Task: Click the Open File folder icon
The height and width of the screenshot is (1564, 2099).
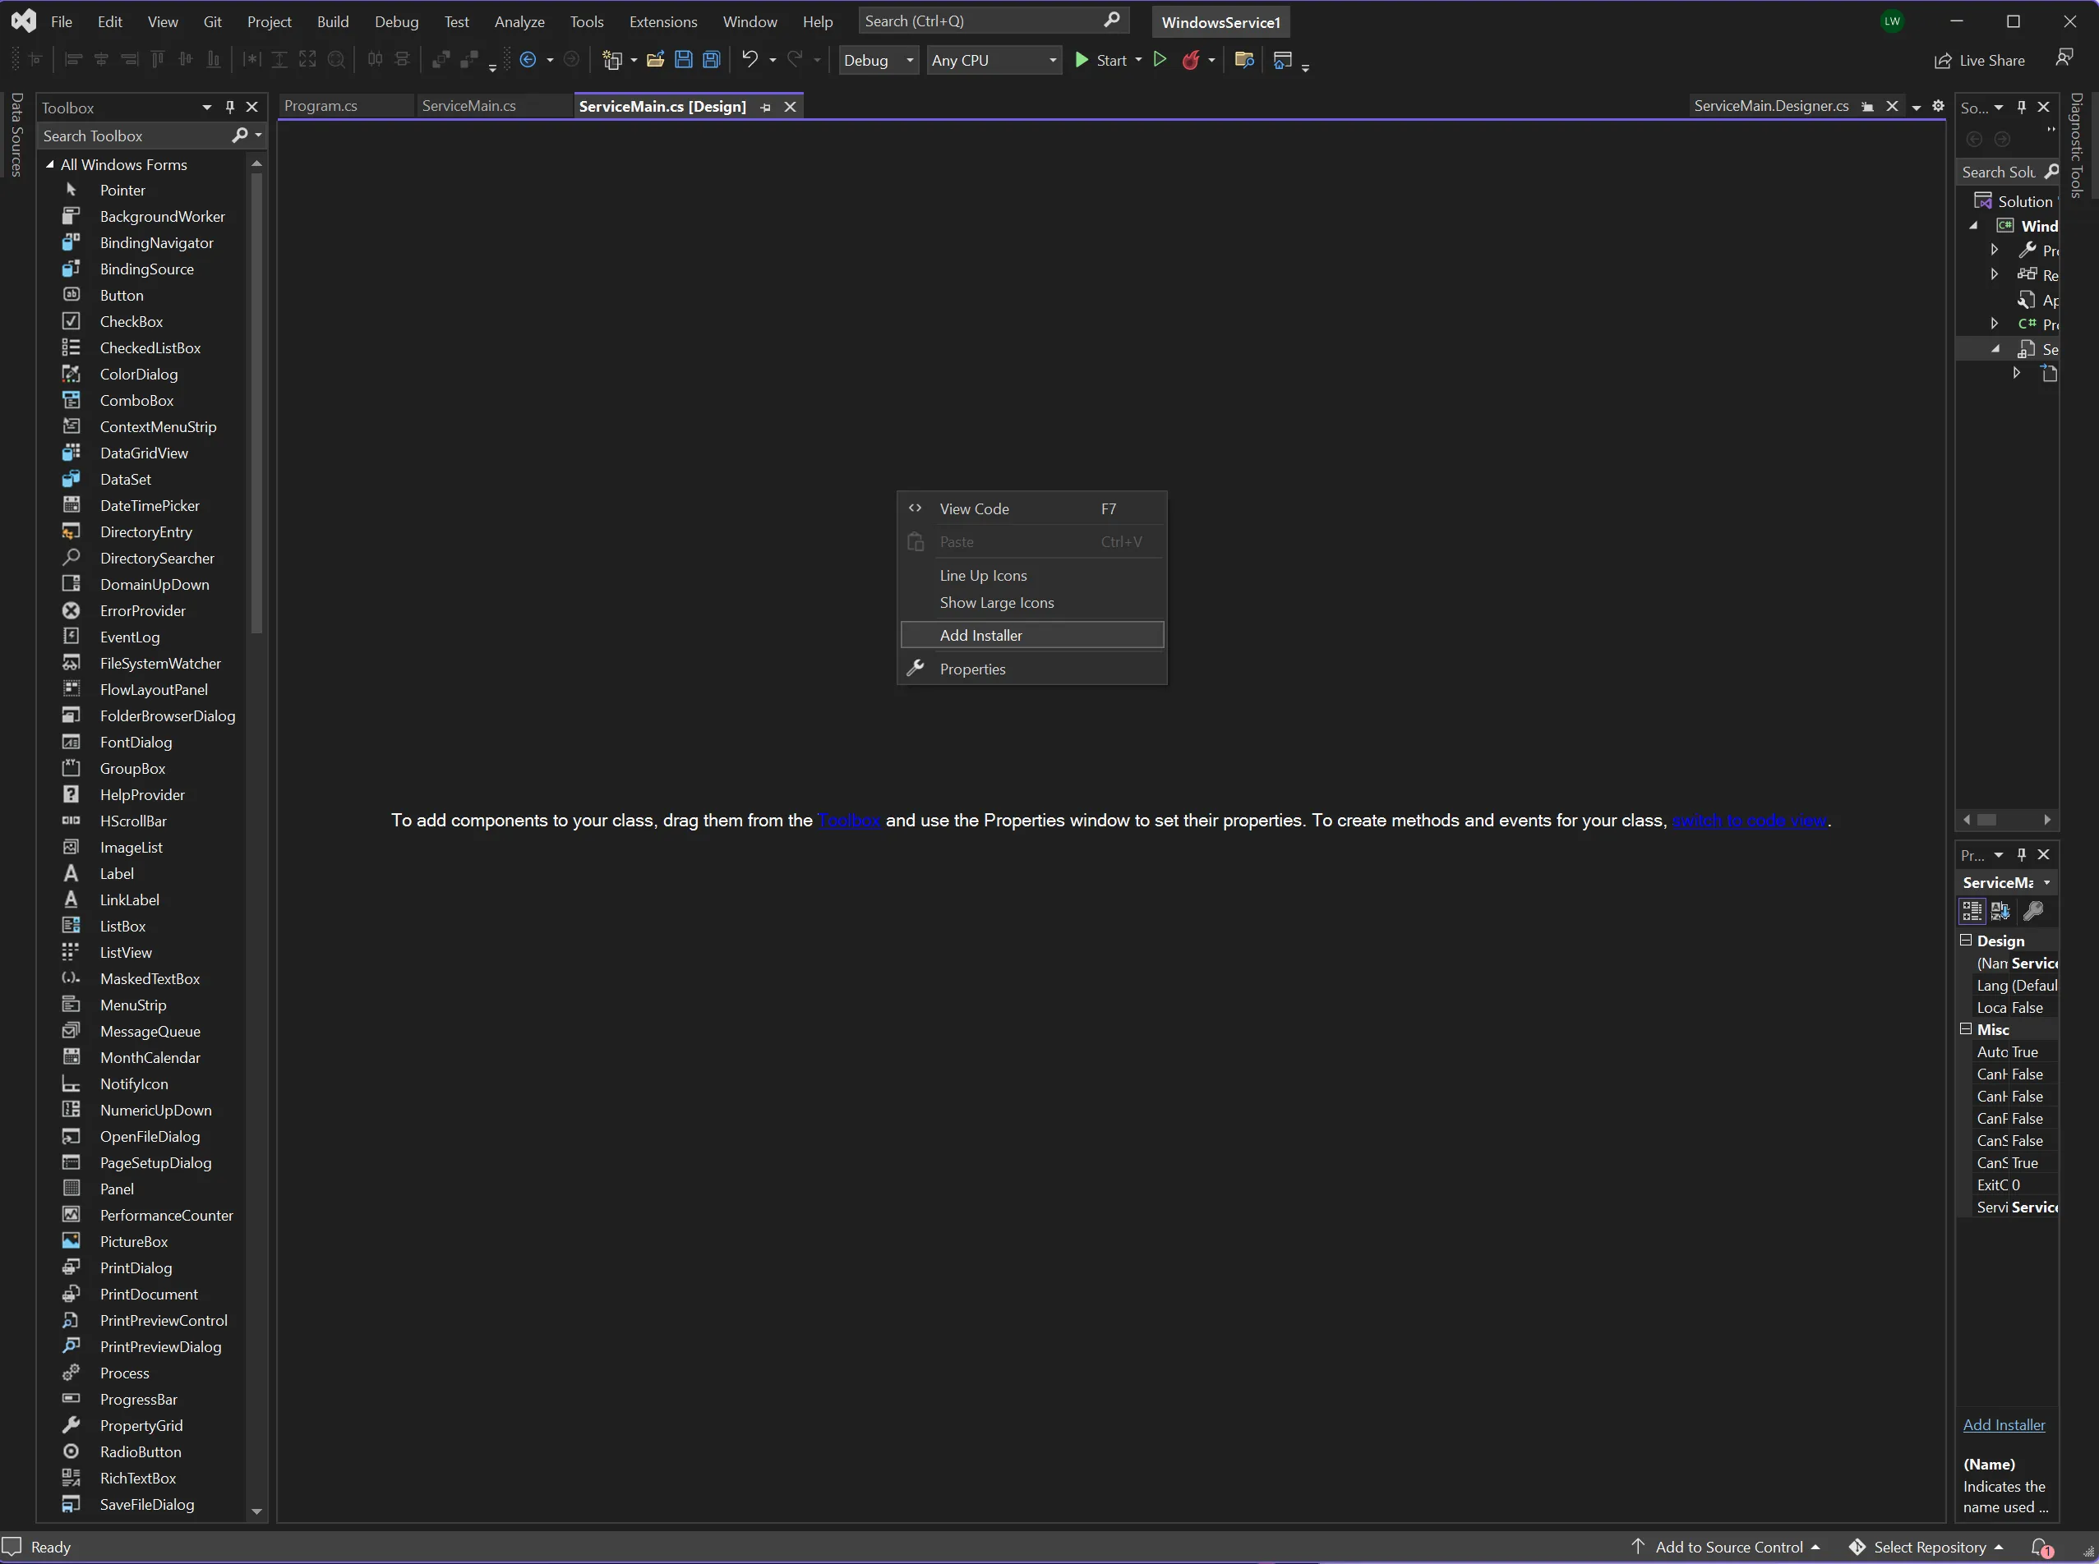Action: [654, 60]
